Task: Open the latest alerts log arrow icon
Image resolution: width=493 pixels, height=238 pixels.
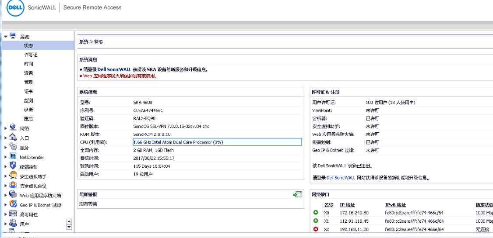Action: click(x=298, y=194)
